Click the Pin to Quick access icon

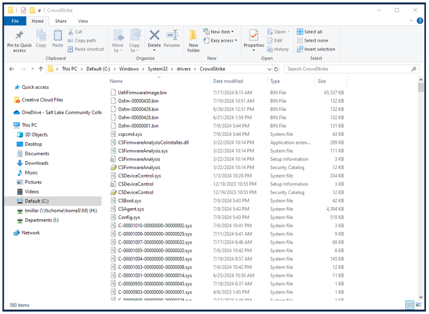click(x=19, y=36)
